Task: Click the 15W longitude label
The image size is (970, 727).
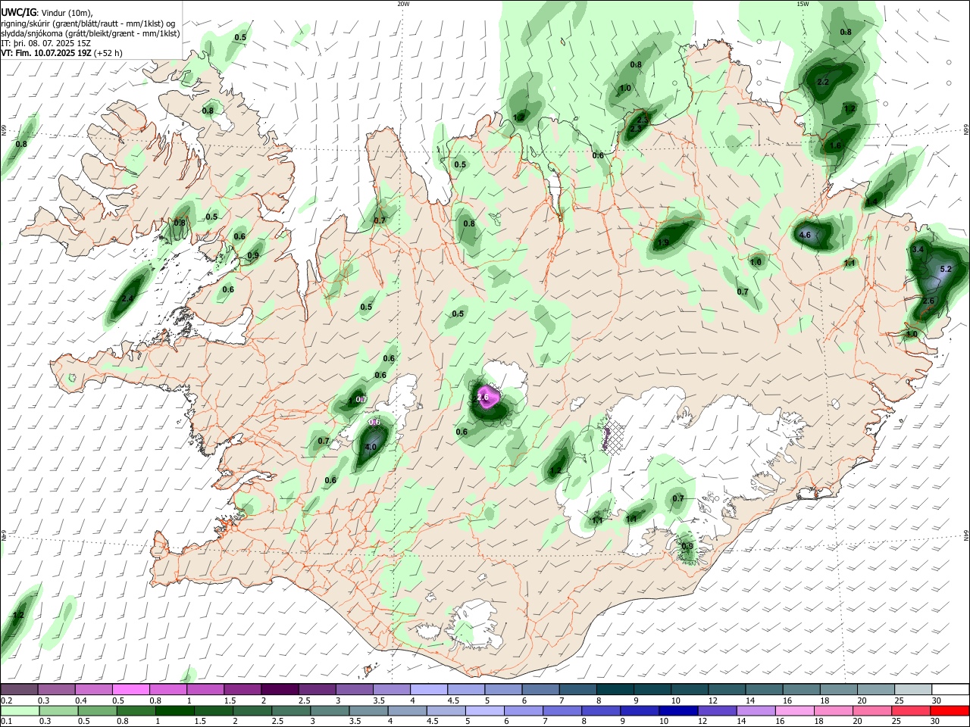Action: click(802, 4)
